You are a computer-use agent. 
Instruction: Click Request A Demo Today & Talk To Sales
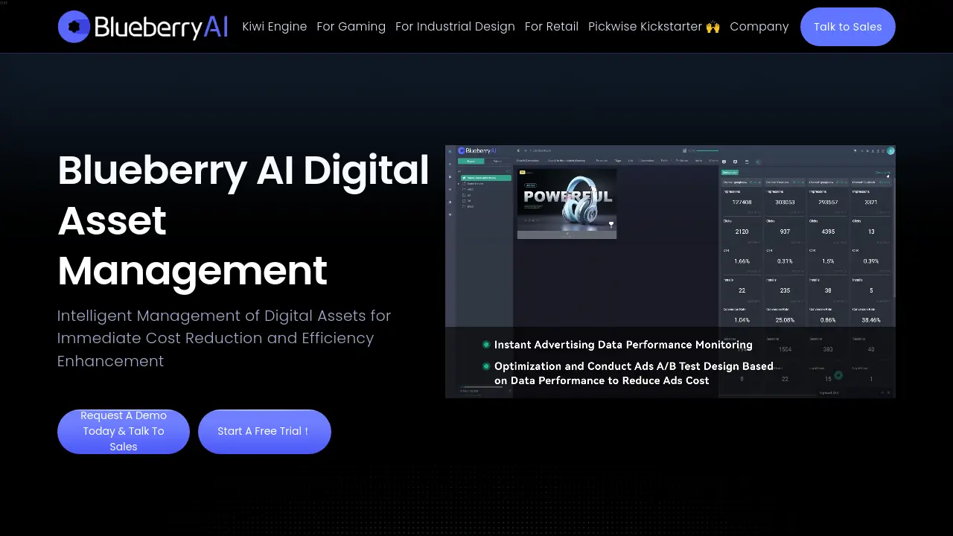coord(124,431)
